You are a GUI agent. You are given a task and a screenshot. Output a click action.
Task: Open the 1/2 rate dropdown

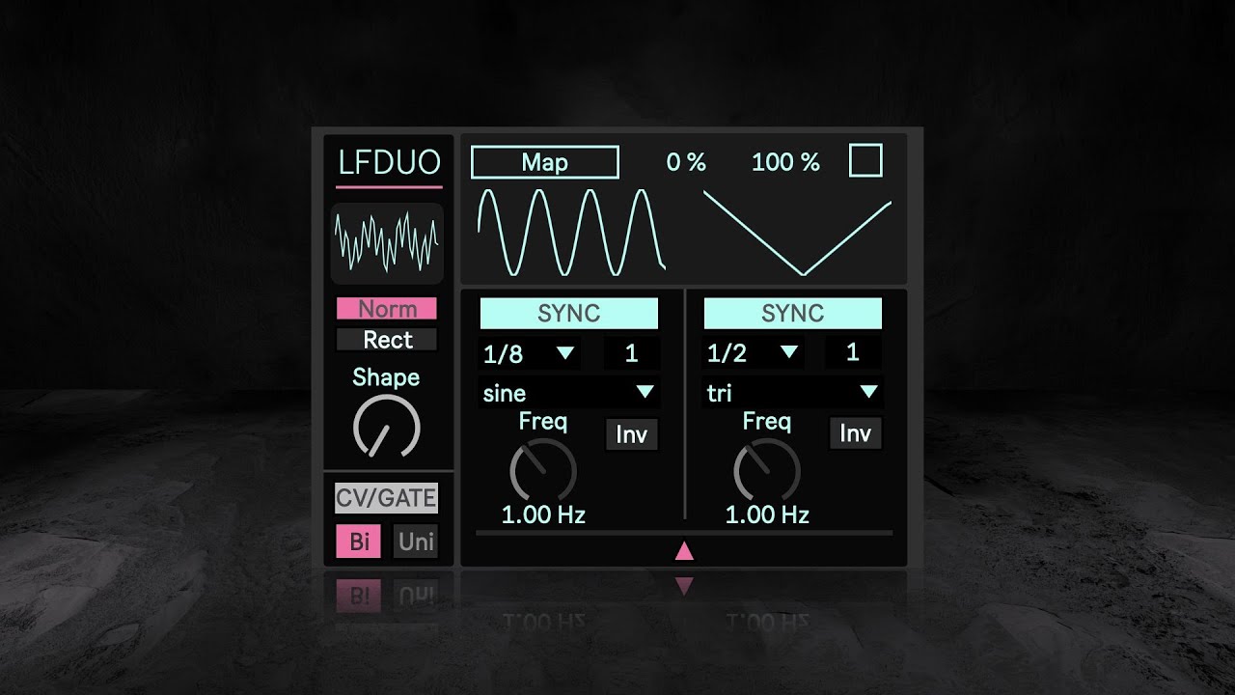pyautogui.click(x=754, y=353)
